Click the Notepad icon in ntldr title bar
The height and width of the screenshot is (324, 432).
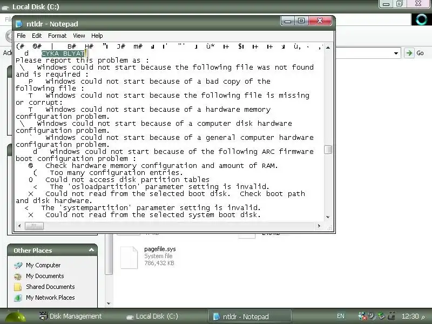[19, 24]
